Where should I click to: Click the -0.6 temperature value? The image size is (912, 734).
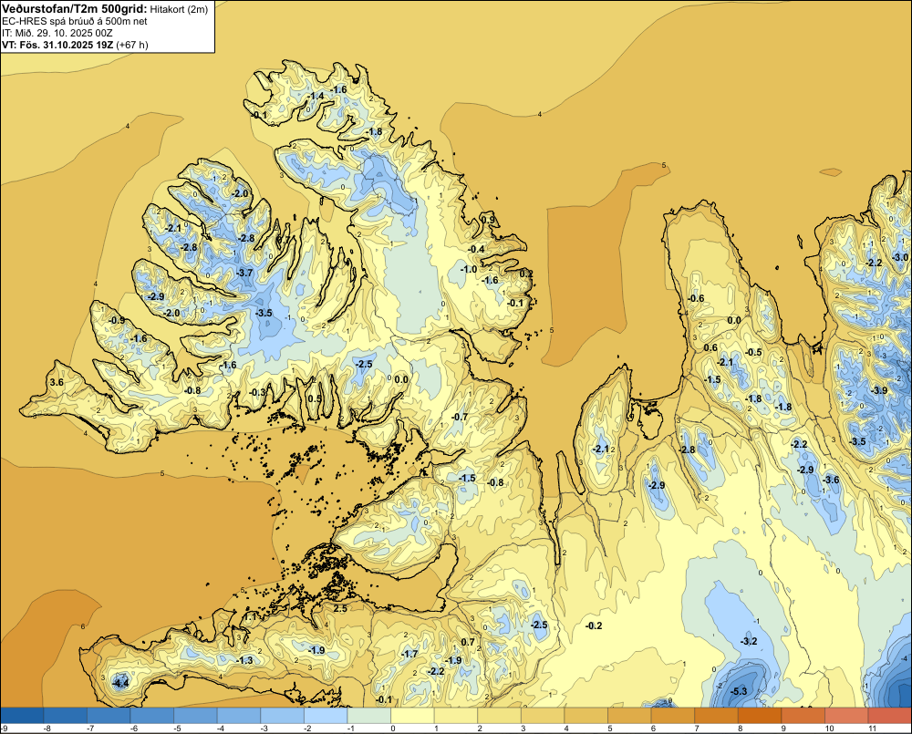tap(696, 298)
